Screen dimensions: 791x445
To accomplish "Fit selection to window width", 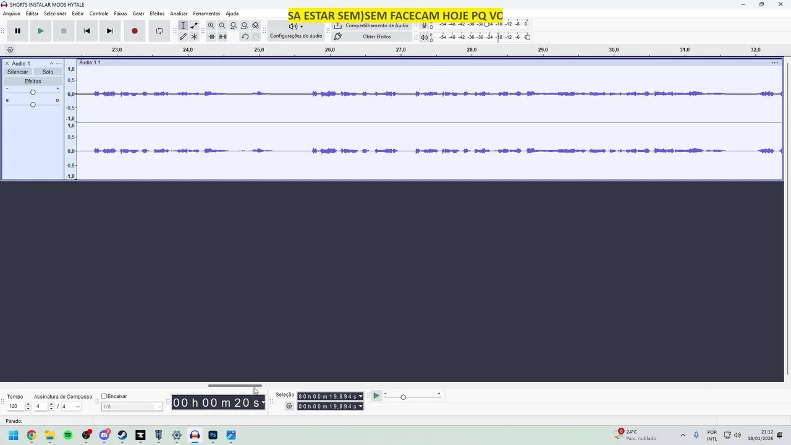I will [234, 25].
